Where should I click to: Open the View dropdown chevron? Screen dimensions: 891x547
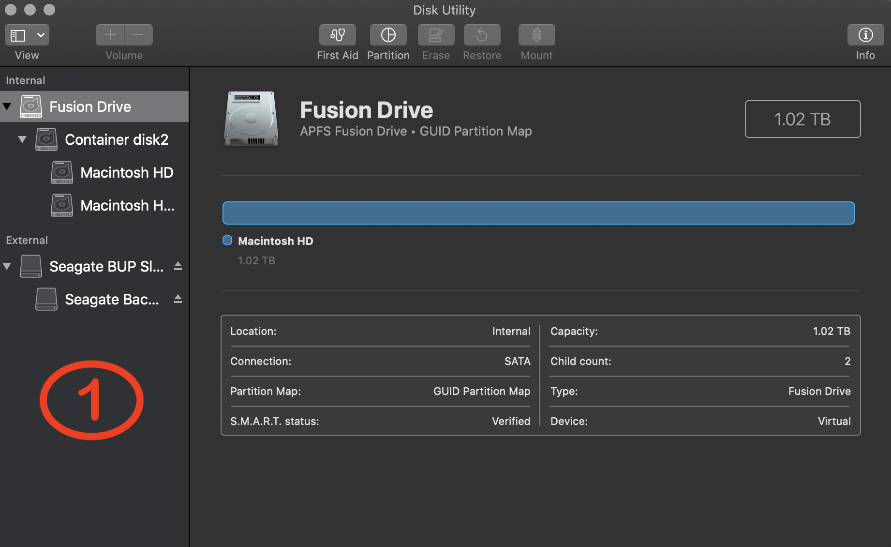point(41,35)
